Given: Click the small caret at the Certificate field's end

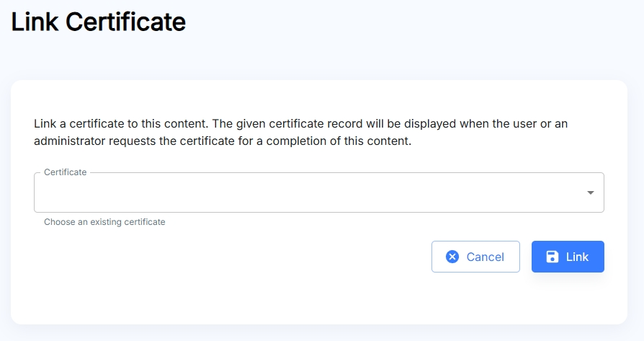Looking at the screenshot, I should pyautogui.click(x=591, y=192).
